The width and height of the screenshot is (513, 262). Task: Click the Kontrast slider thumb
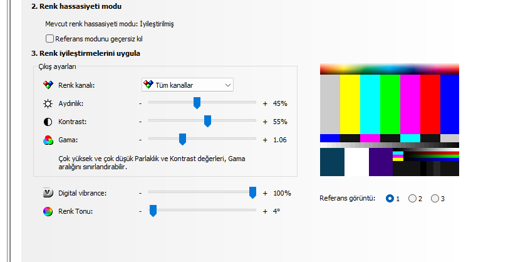pyautogui.click(x=207, y=121)
